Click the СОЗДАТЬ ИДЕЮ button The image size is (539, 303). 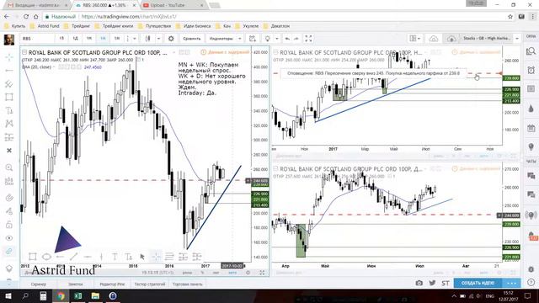478,283
